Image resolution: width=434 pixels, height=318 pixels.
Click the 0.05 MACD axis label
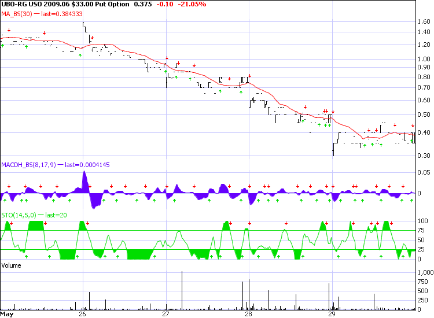pos(424,172)
